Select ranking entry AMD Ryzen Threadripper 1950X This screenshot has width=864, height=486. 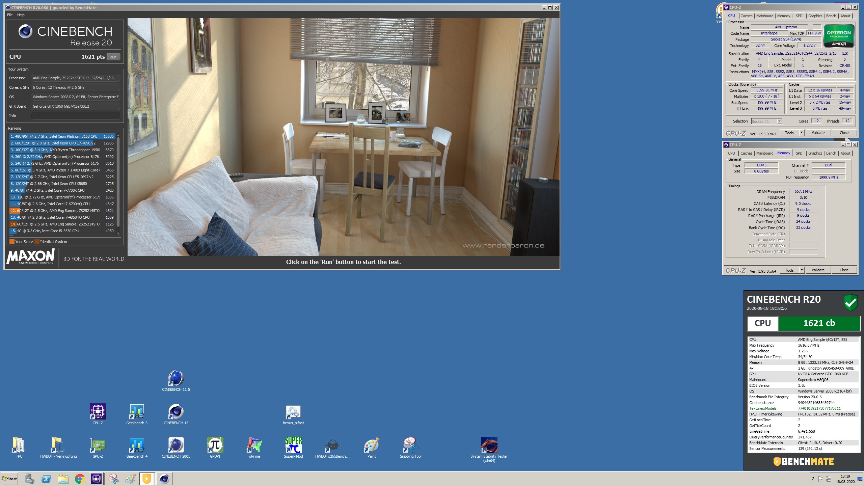tap(62, 150)
